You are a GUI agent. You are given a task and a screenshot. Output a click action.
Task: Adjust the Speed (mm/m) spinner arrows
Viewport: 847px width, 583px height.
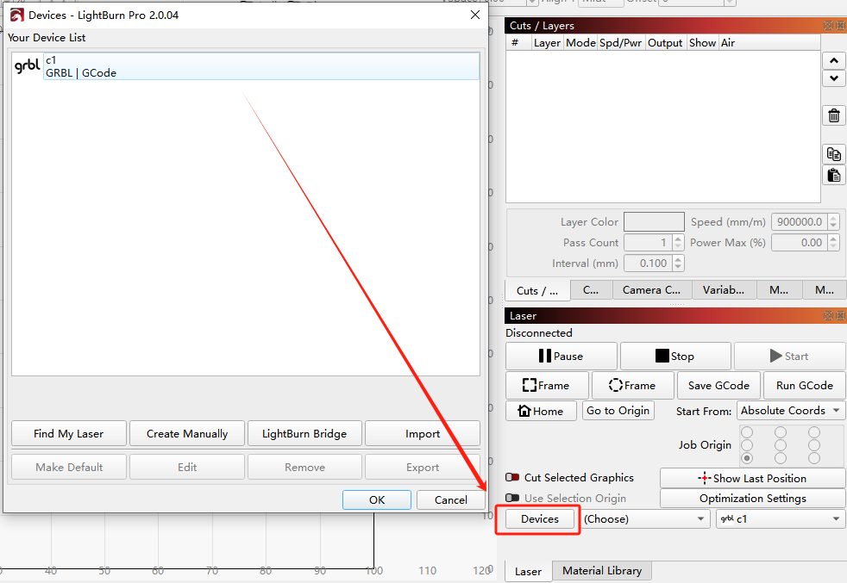(x=833, y=221)
